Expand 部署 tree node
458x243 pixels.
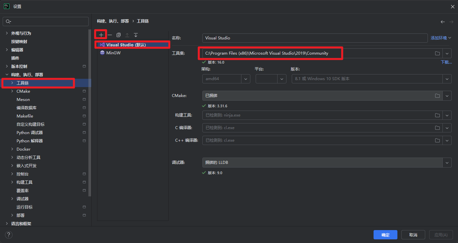12,216
